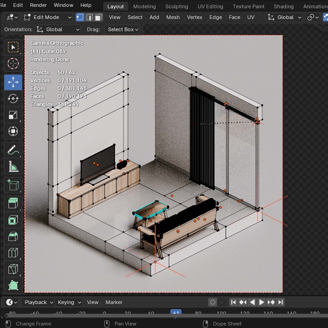This screenshot has width=328, height=328.
Task: Switch to the Texture Paint workspace tab
Action: [248, 6]
